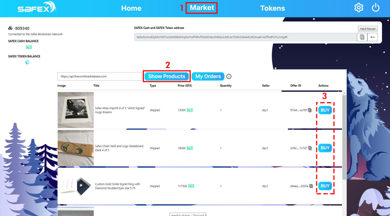The width and height of the screenshot is (390, 216).
Task: Click the Safex logo
Action: [37, 7]
